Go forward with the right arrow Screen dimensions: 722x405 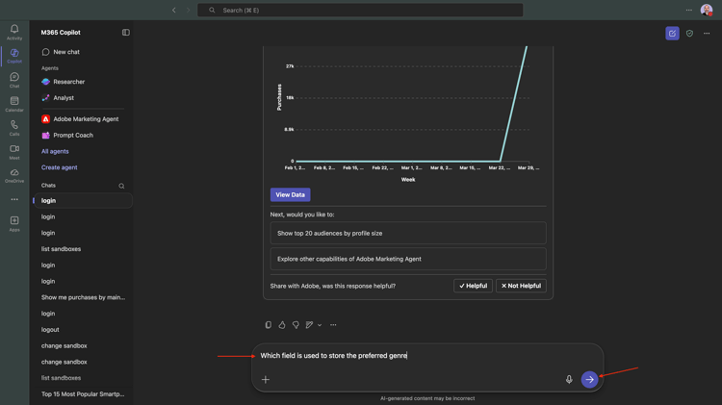click(x=188, y=11)
